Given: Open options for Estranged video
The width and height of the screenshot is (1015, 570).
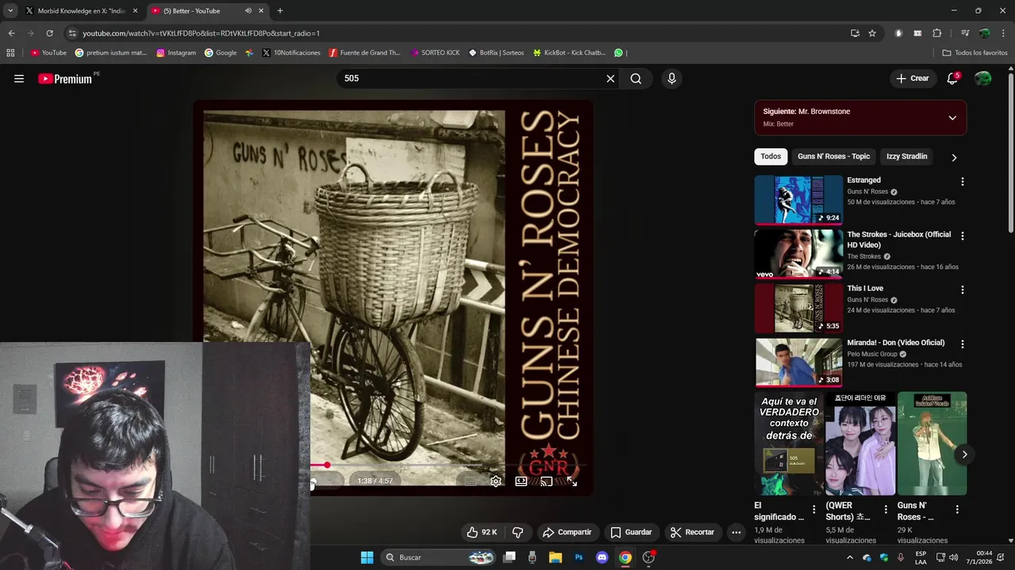Looking at the screenshot, I should pyautogui.click(x=963, y=181).
